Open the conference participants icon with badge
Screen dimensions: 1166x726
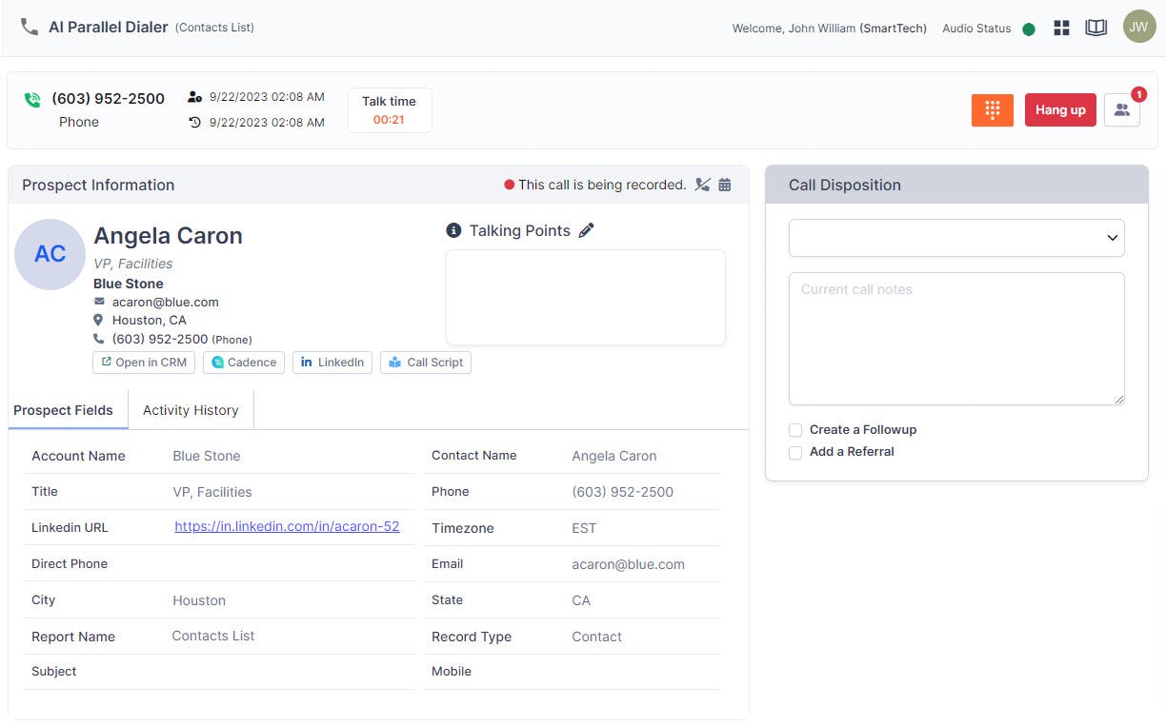click(x=1122, y=110)
